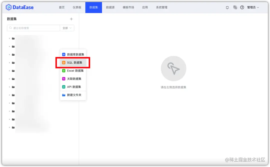The height and width of the screenshot is (167, 270).
Task: Click the search magnifier icon
Action: point(10,28)
